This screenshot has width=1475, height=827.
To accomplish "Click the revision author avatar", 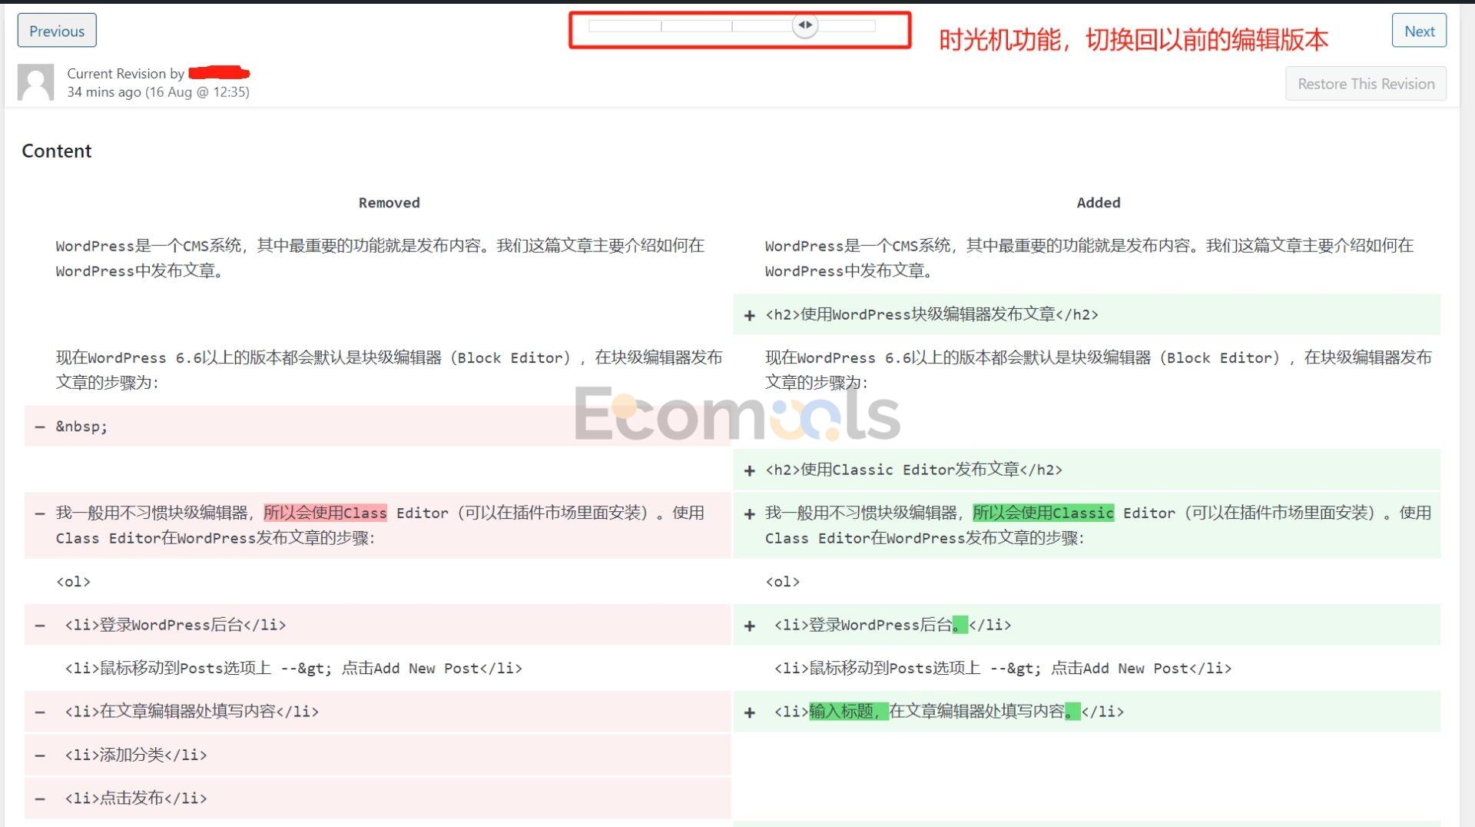I will pos(36,82).
